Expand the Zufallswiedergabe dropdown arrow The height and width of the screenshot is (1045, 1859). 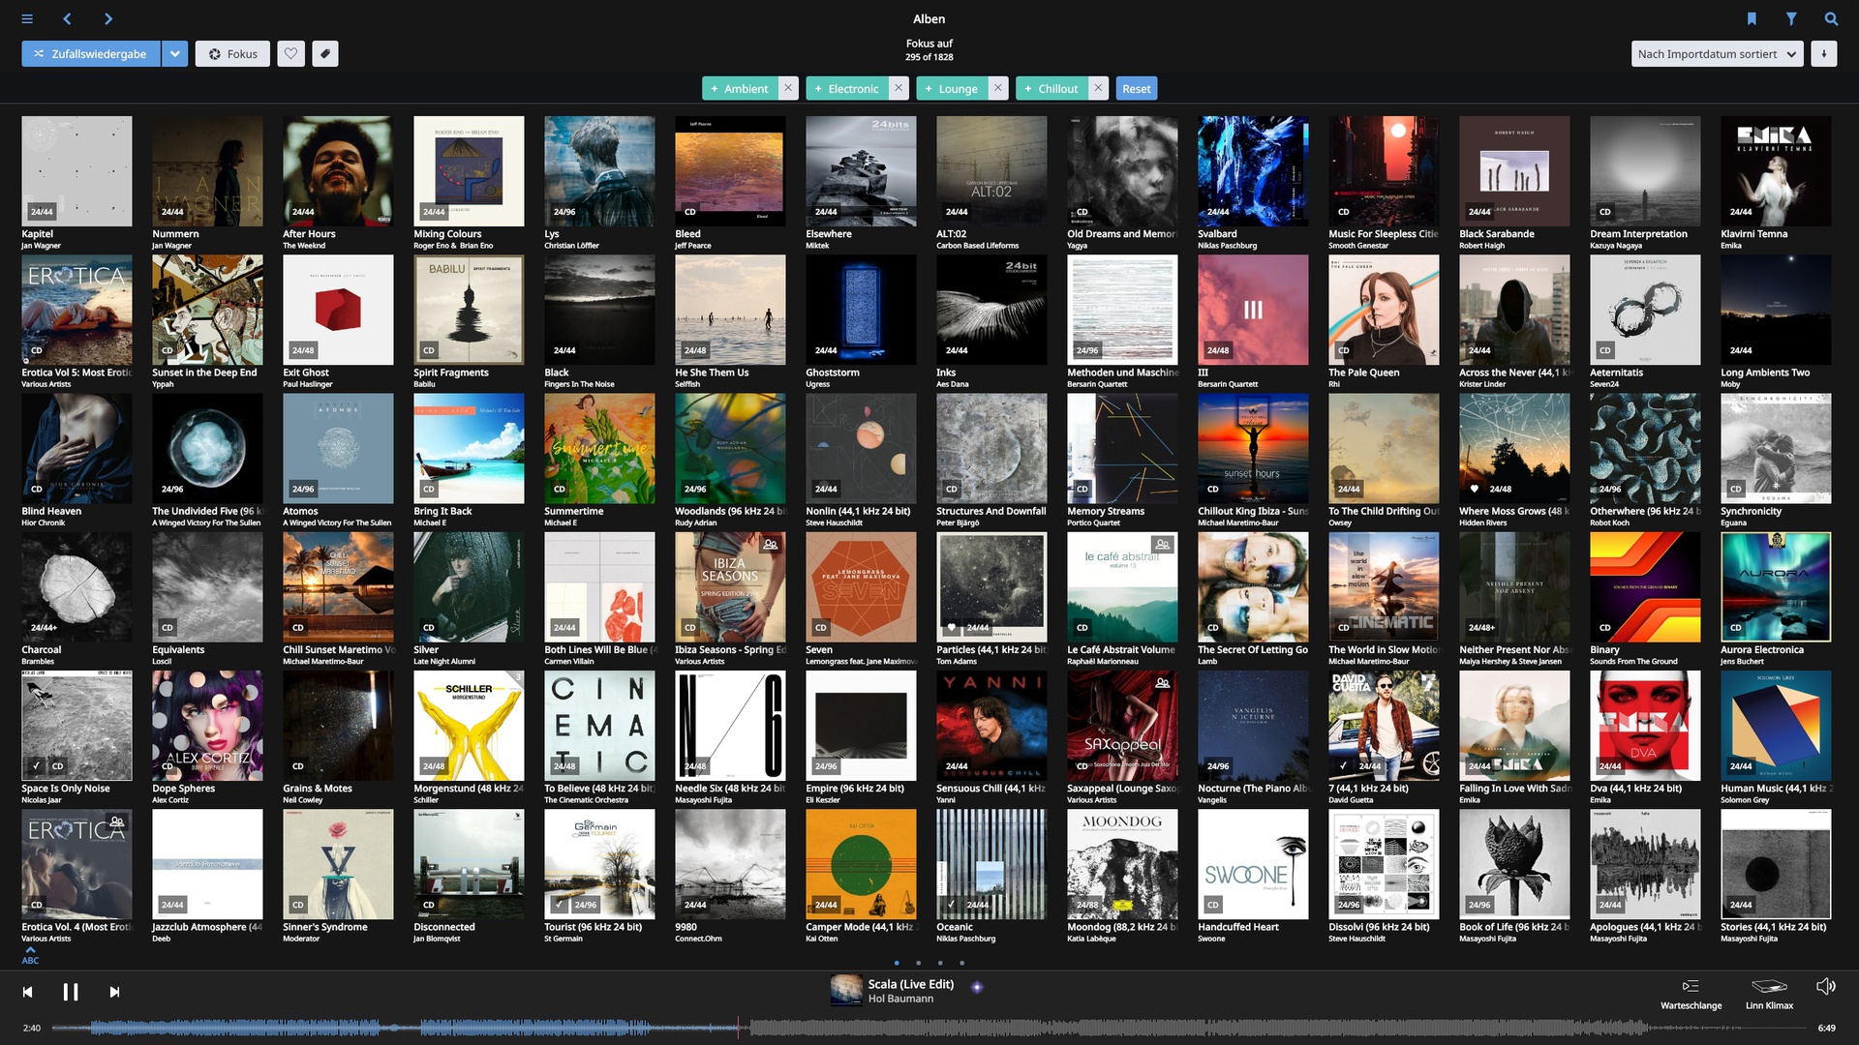coord(174,54)
